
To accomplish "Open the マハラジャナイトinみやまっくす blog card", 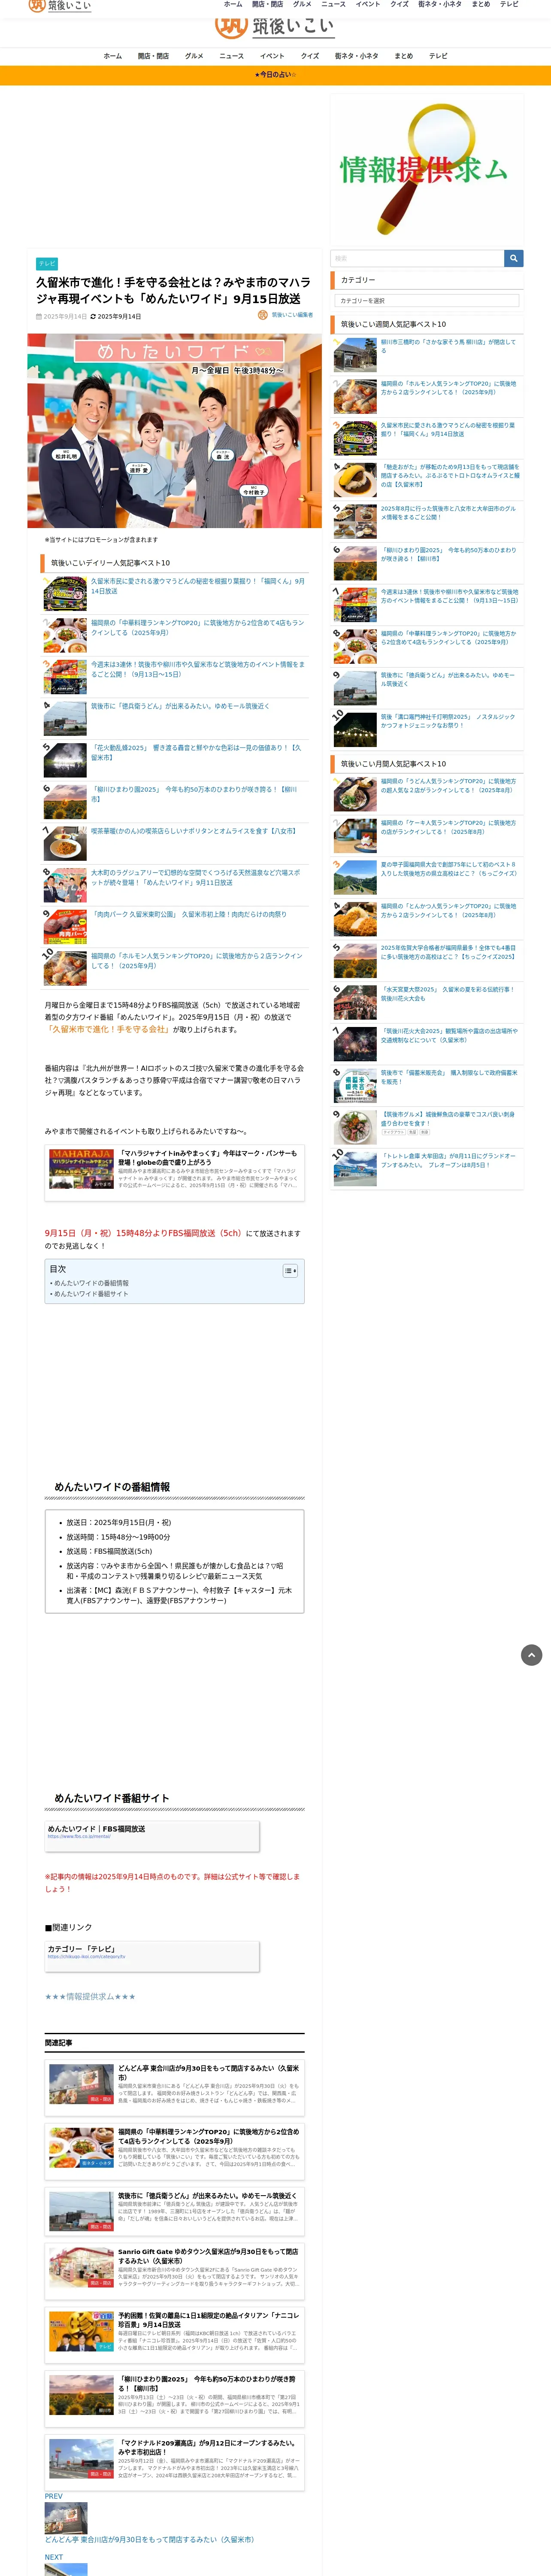I will (x=175, y=1173).
